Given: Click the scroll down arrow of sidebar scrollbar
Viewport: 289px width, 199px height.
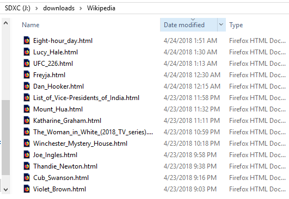Looking at the screenshot, I should coord(5,189).
